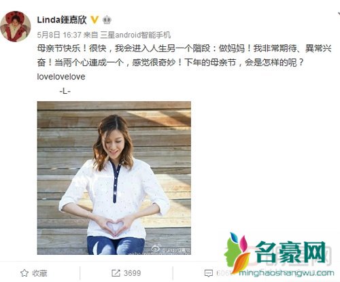The image size is (340, 282).
Task: Enlarge the woman's heart-gesture photo
Action: [x=114, y=178]
